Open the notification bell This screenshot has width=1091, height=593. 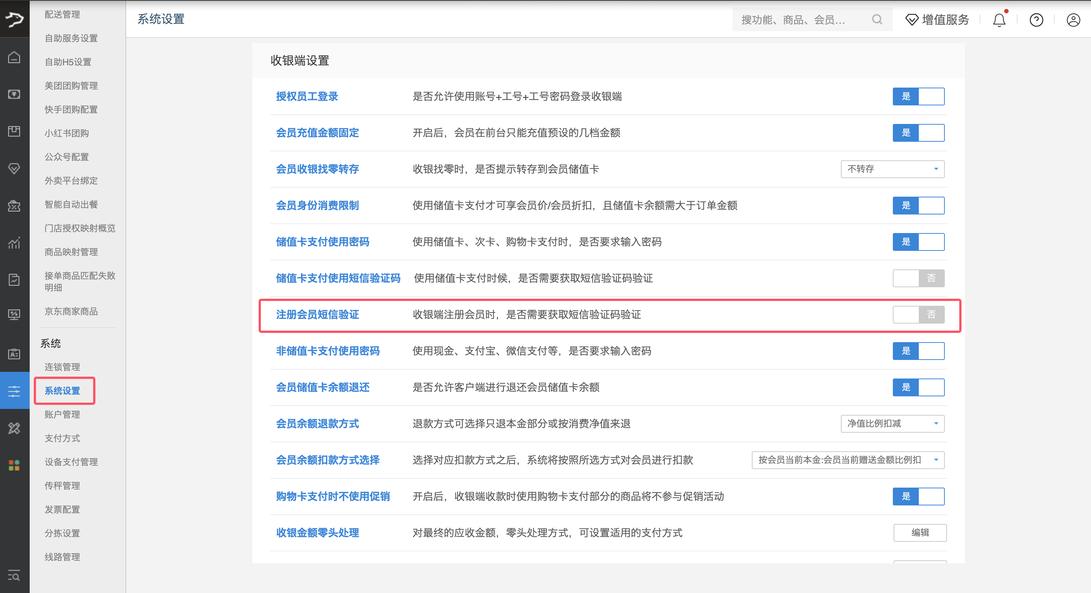(999, 20)
